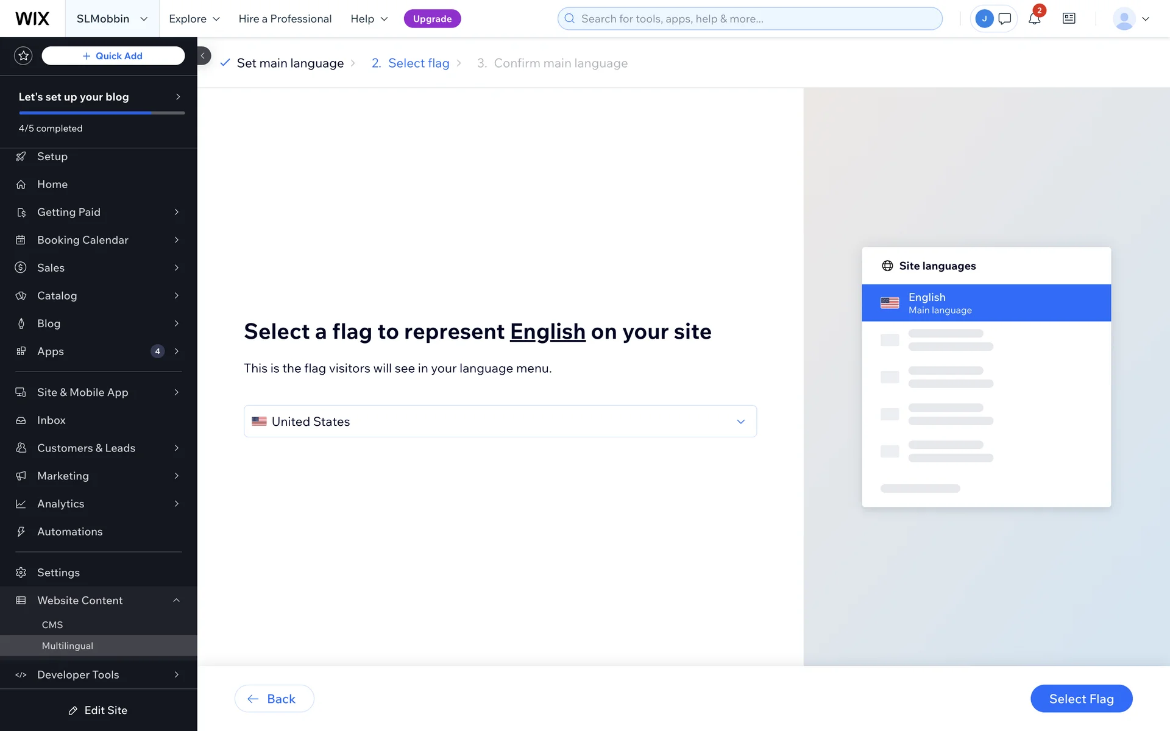1170x731 pixels.
Task: Collapse the sidebar with the arrow button
Action: coord(204,56)
